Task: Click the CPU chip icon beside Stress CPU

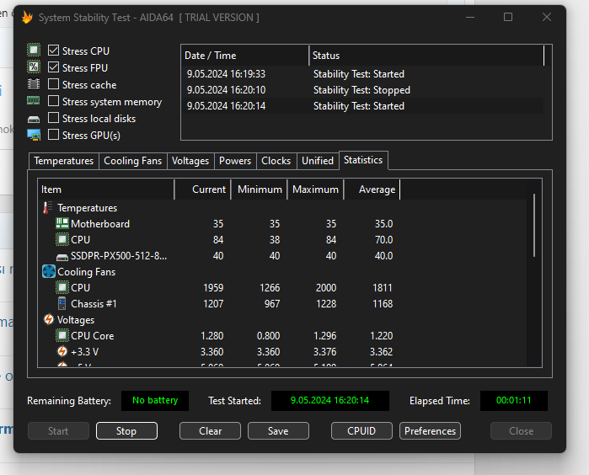Action: pyautogui.click(x=34, y=50)
